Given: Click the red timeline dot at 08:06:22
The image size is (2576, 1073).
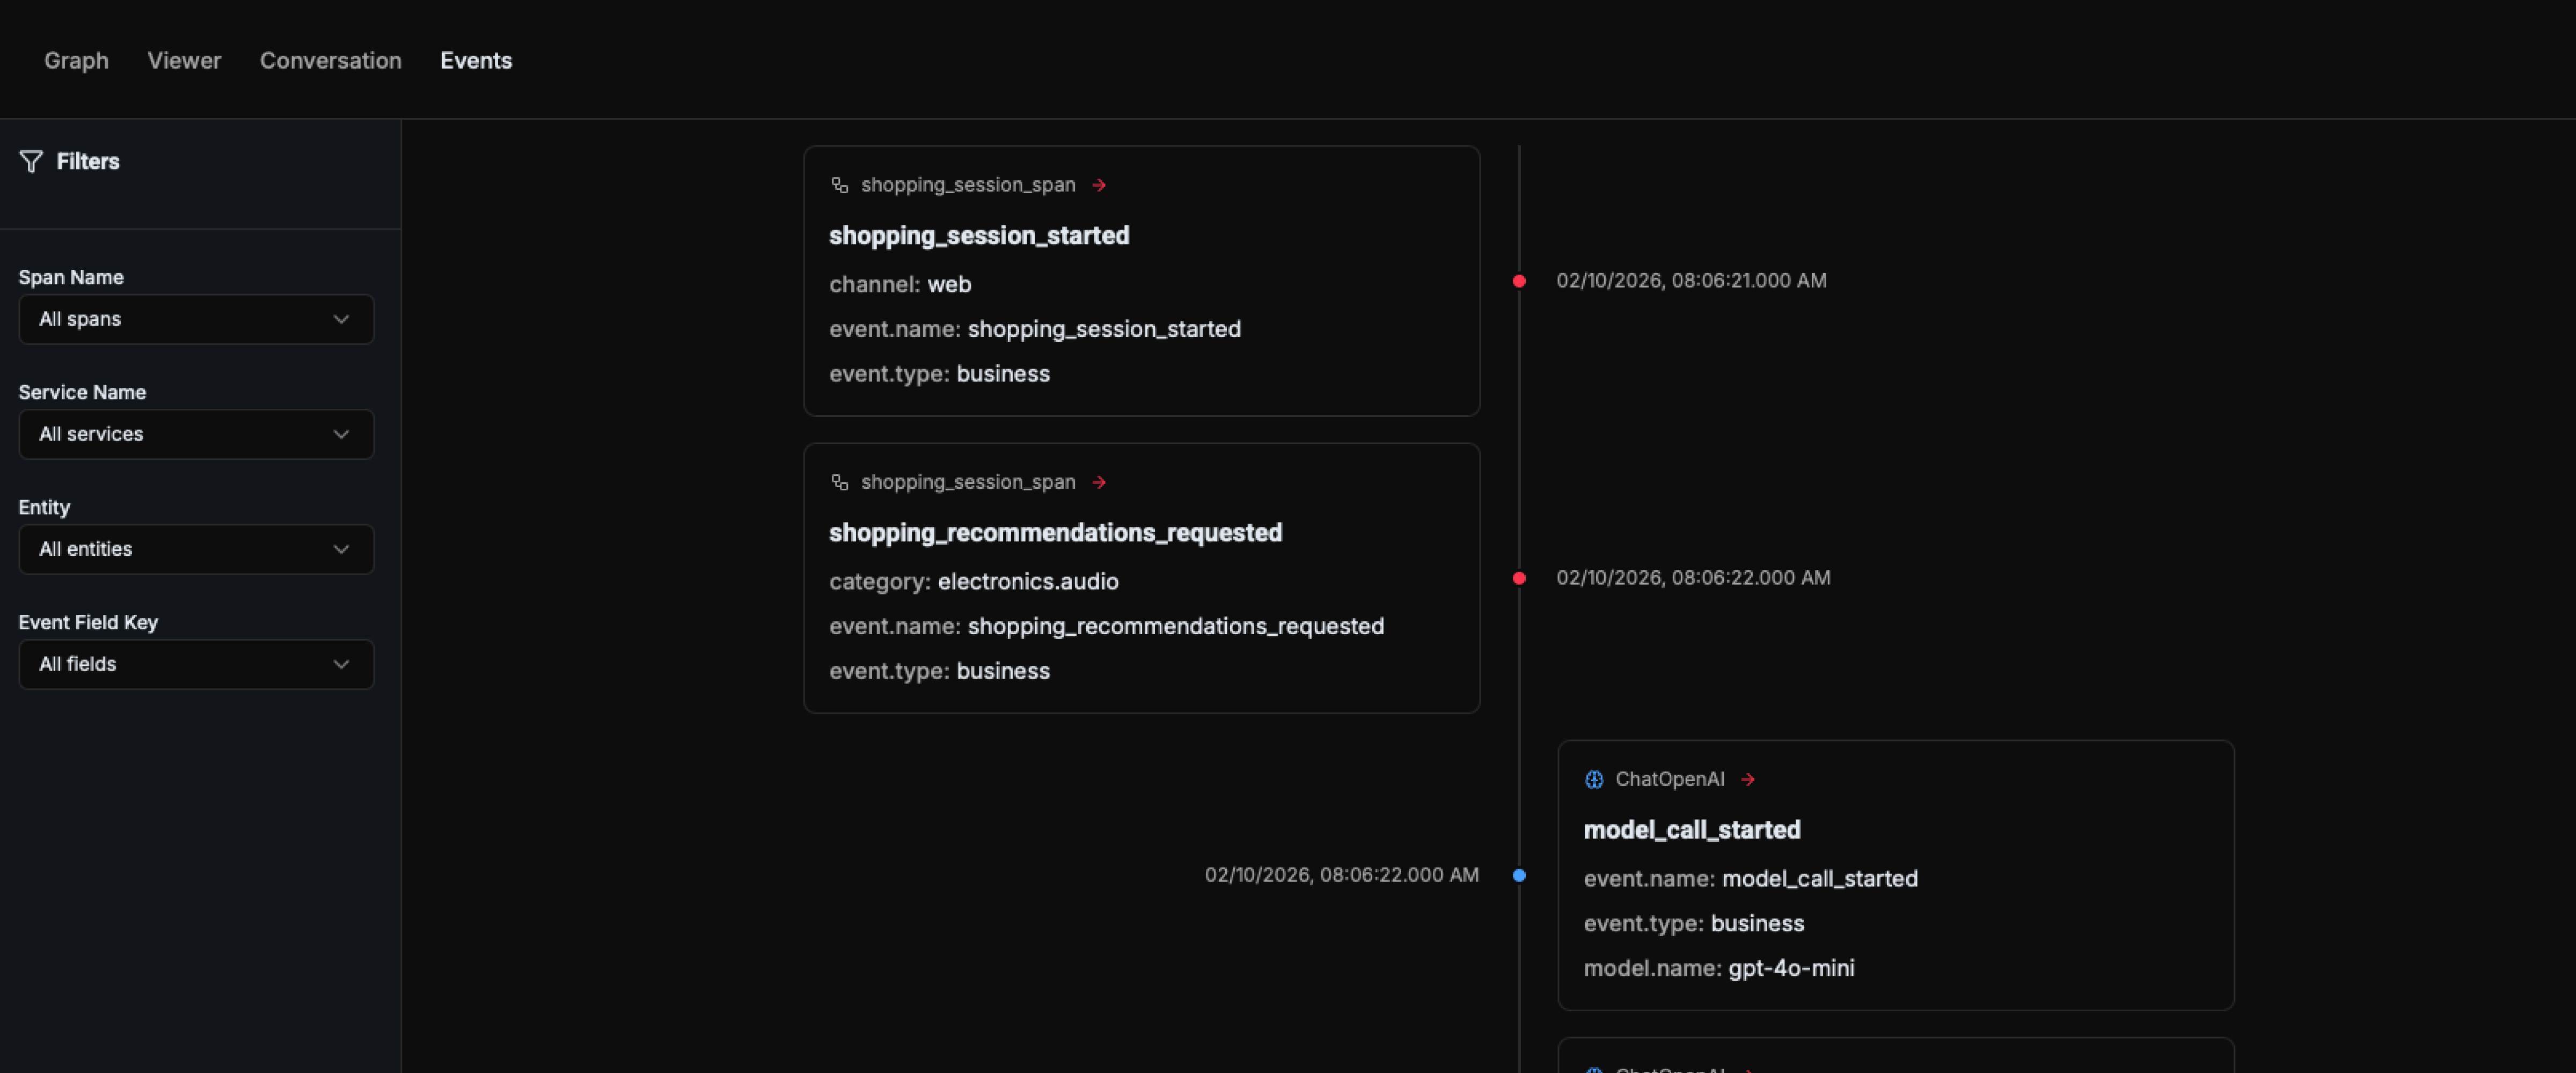Looking at the screenshot, I should [1519, 577].
